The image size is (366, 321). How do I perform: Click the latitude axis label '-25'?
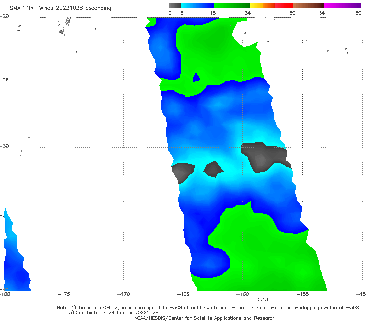tap(4, 80)
